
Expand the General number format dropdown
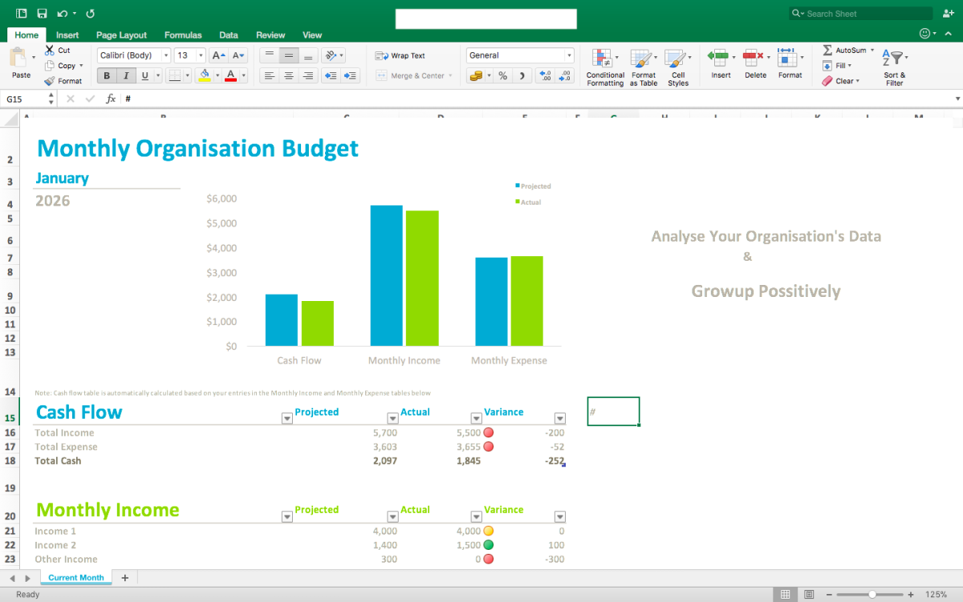click(x=569, y=55)
